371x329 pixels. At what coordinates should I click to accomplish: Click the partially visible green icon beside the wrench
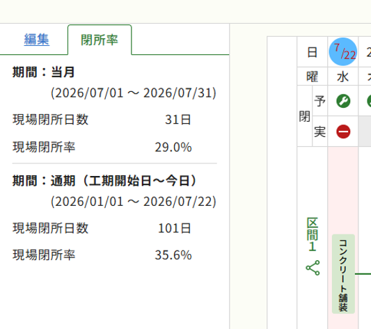pyautogui.click(x=369, y=102)
